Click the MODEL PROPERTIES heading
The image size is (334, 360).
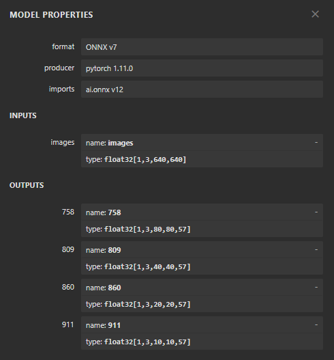click(51, 15)
